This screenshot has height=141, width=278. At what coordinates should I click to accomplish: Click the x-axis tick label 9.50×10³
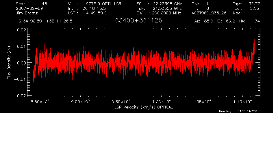pyautogui.click(x=121, y=102)
